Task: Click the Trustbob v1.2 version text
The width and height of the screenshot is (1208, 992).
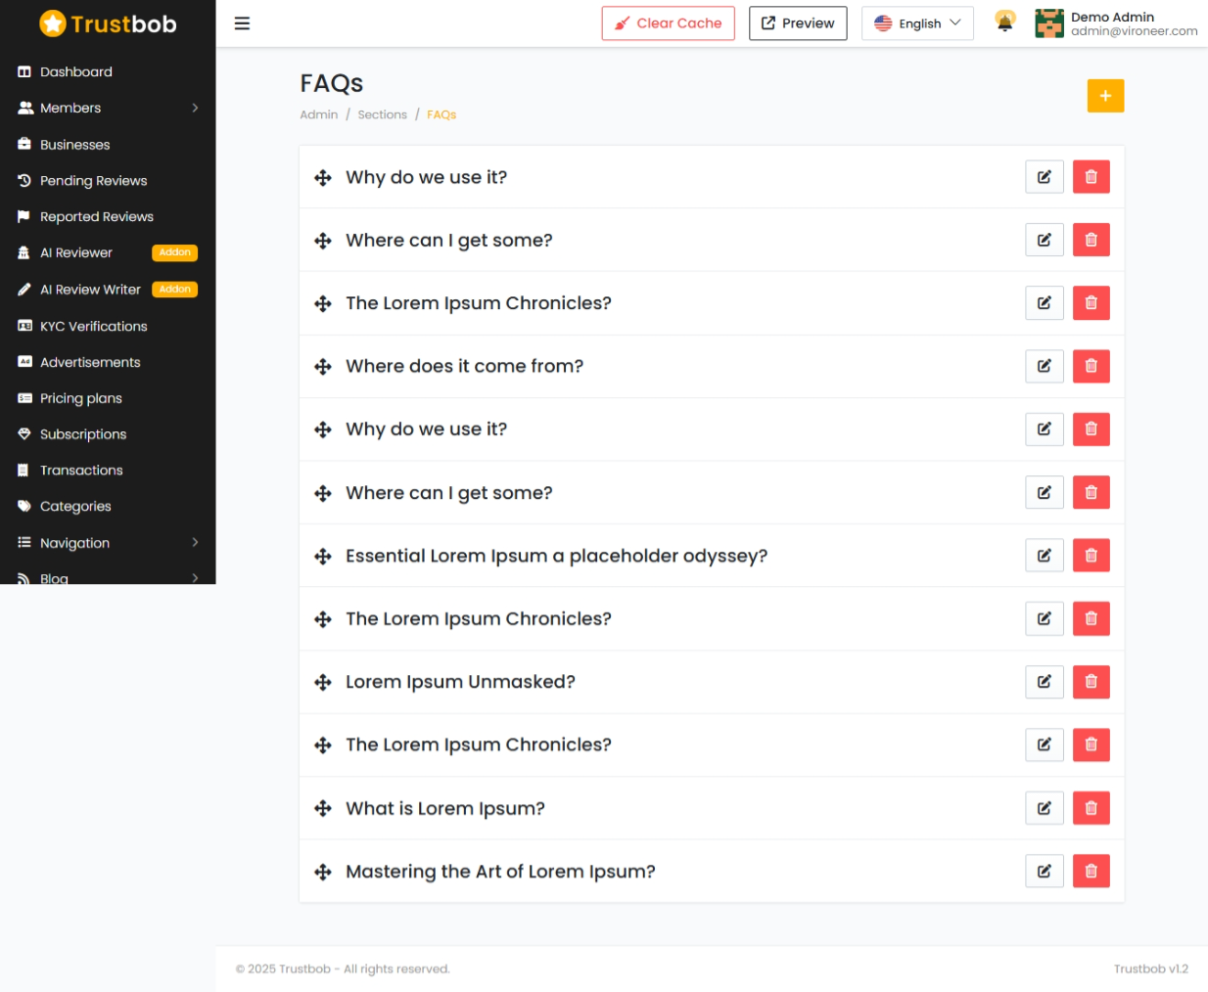Action: coord(1150,969)
